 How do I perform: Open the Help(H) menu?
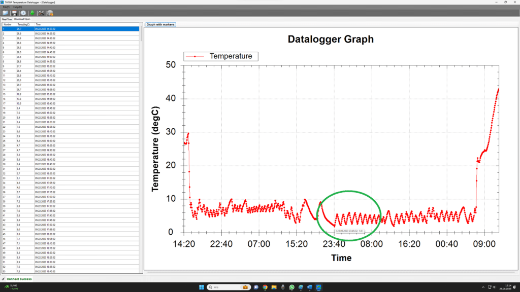(18, 7)
